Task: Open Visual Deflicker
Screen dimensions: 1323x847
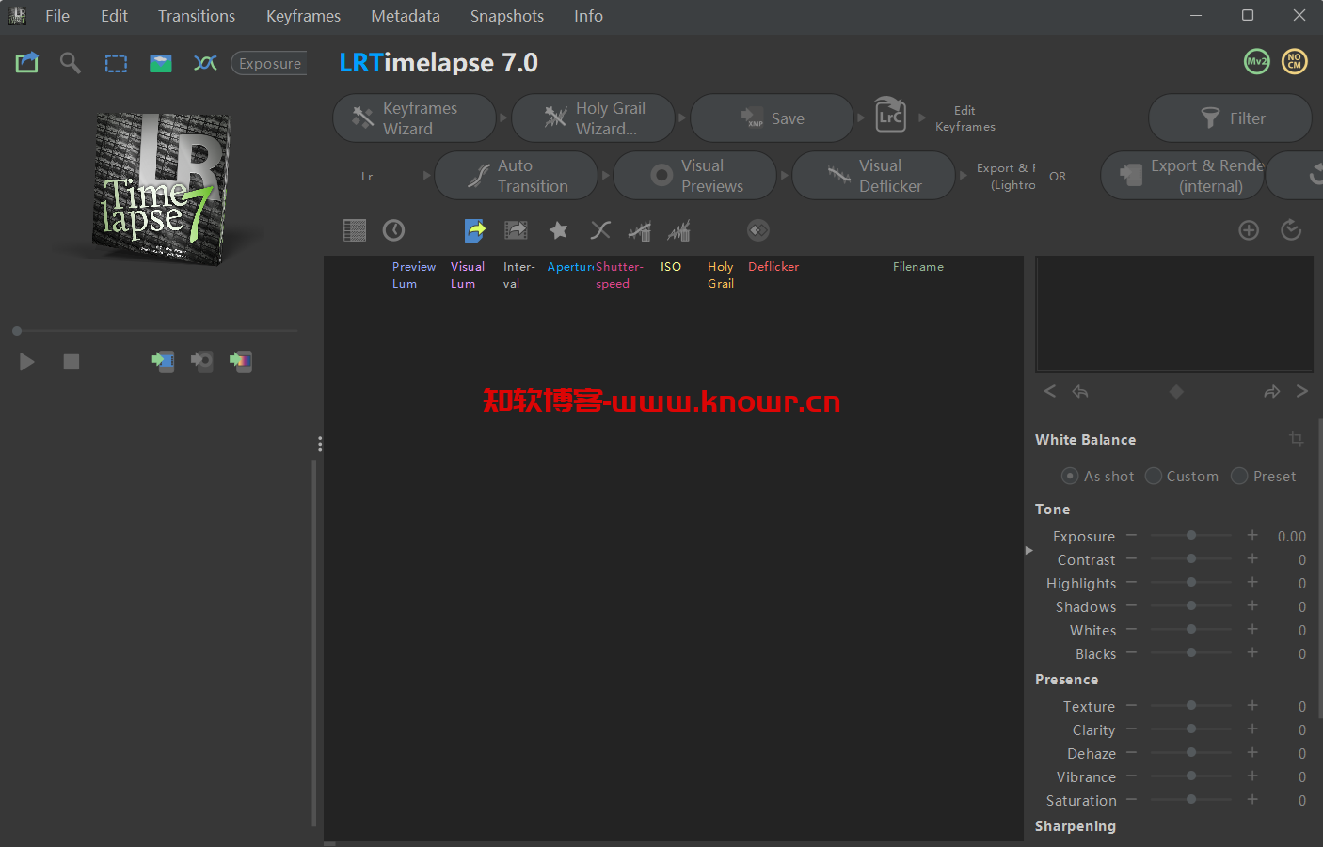Action: (873, 176)
